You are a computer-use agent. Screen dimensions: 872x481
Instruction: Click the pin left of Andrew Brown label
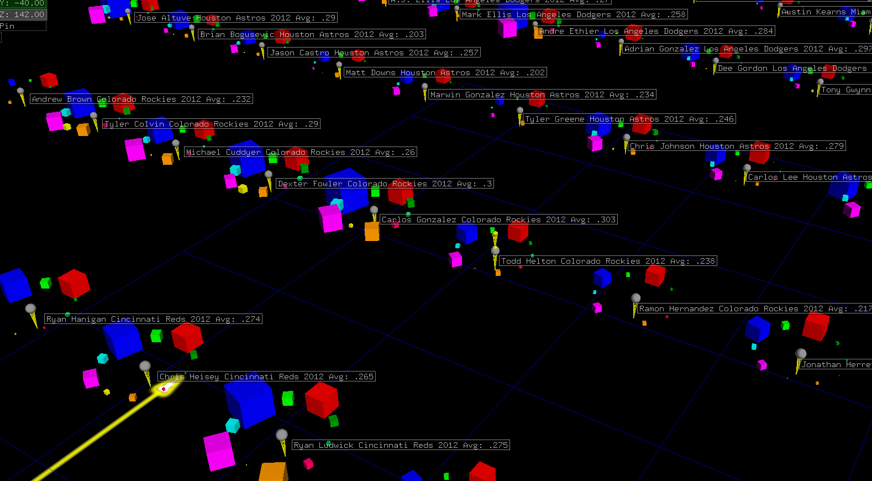click(x=21, y=92)
